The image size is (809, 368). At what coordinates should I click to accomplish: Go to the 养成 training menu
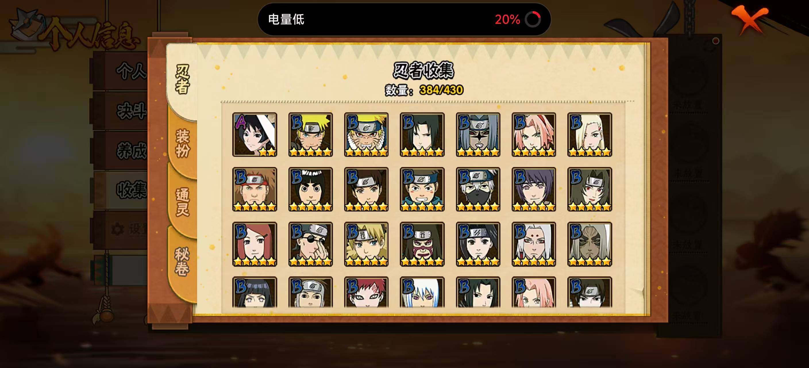(x=126, y=151)
